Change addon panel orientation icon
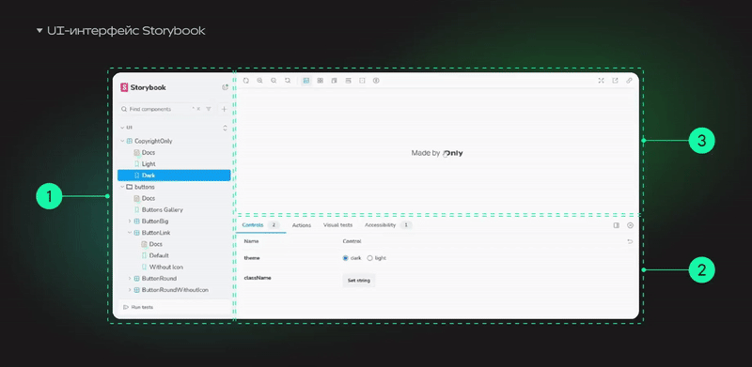The image size is (752, 367). click(617, 225)
